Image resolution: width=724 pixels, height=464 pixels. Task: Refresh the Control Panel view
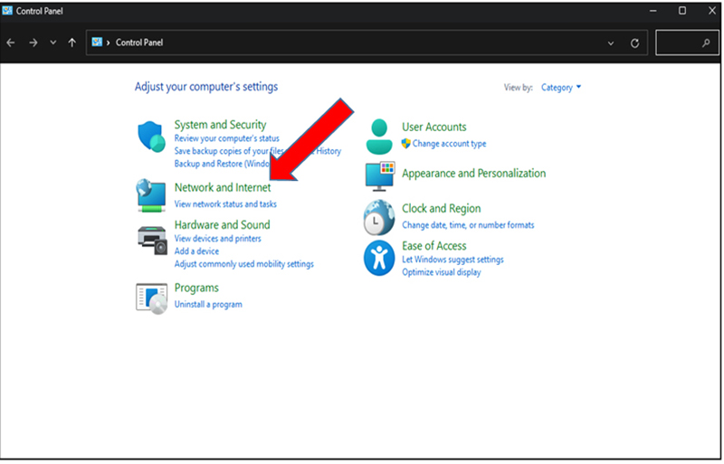click(635, 43)
